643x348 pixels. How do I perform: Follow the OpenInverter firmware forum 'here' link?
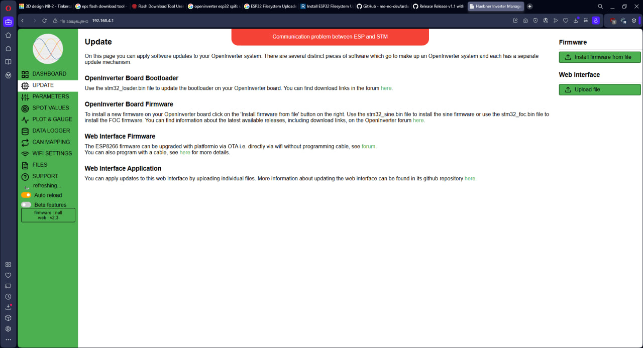click(418, 121)
